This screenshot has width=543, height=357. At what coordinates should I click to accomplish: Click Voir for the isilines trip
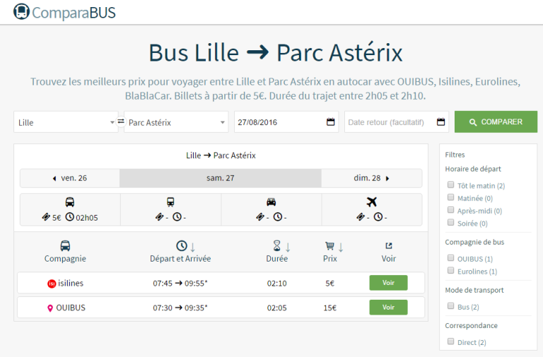click(x=388, y=283)
